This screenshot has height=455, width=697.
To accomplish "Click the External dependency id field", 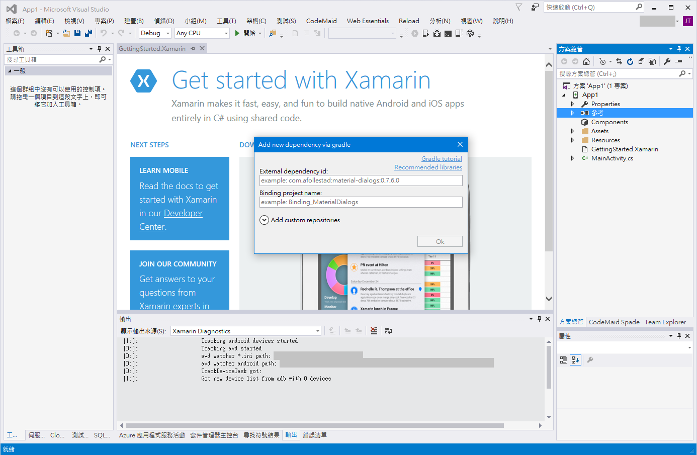I will tap(361, 180).
